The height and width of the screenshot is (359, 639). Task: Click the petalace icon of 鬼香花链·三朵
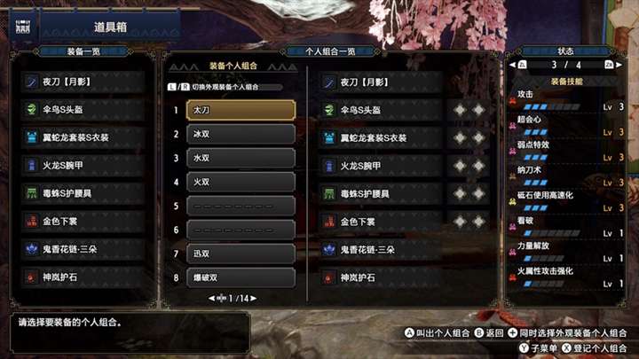click(x=32, y=249)
